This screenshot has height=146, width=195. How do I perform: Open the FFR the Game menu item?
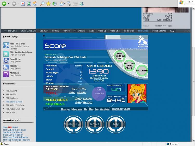pos(10,31)
